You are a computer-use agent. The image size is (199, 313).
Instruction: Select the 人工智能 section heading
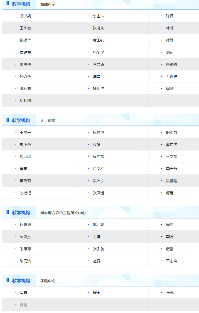click(48, 121)
